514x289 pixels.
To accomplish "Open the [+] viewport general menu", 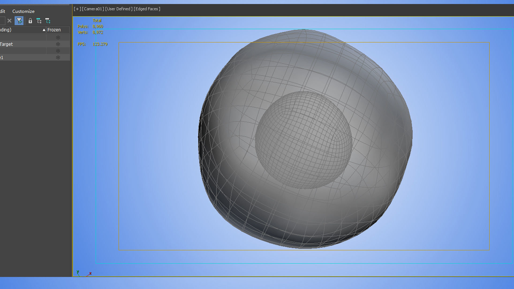I will click(77, 9).
